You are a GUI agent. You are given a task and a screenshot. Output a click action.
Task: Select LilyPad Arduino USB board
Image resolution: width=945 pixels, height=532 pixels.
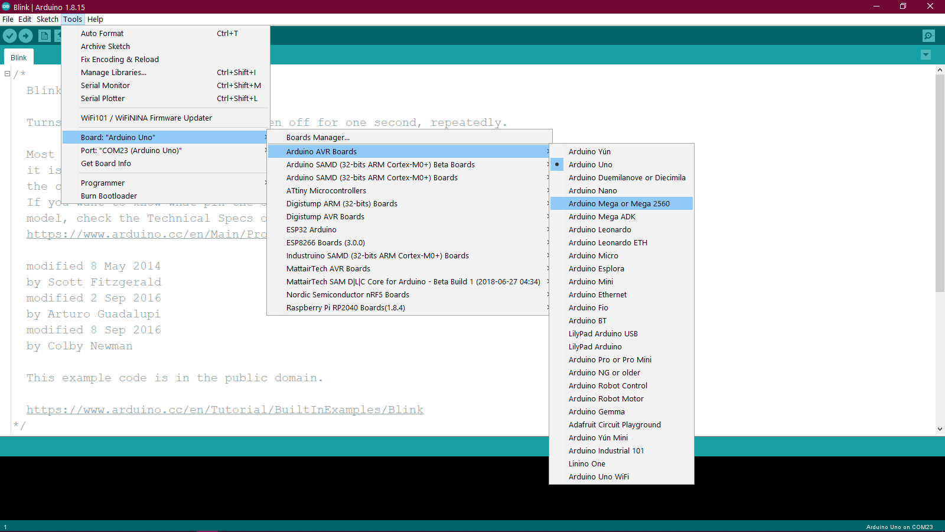[x=622, y=333]
